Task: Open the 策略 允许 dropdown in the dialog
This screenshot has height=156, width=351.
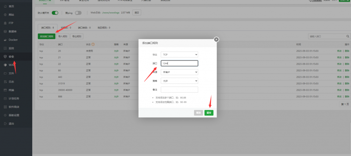Action: click(x=179, y=81)
